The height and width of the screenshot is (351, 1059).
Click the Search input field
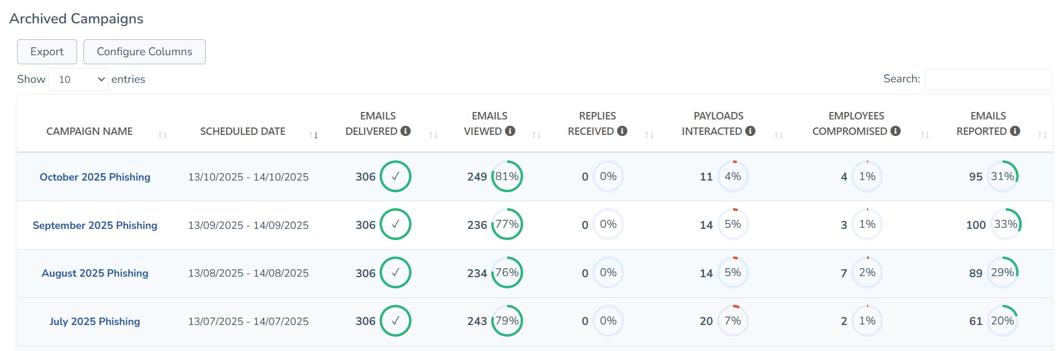pos(988,79)
